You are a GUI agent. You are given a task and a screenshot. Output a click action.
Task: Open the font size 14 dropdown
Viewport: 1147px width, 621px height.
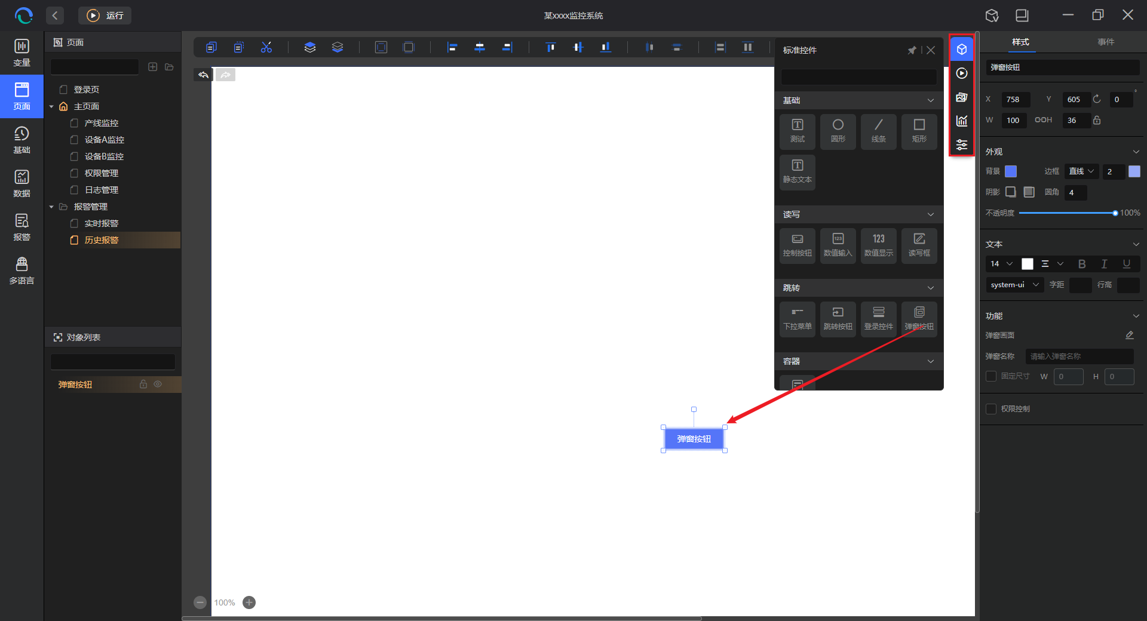pyautogui.click(x=1001, y=264)
